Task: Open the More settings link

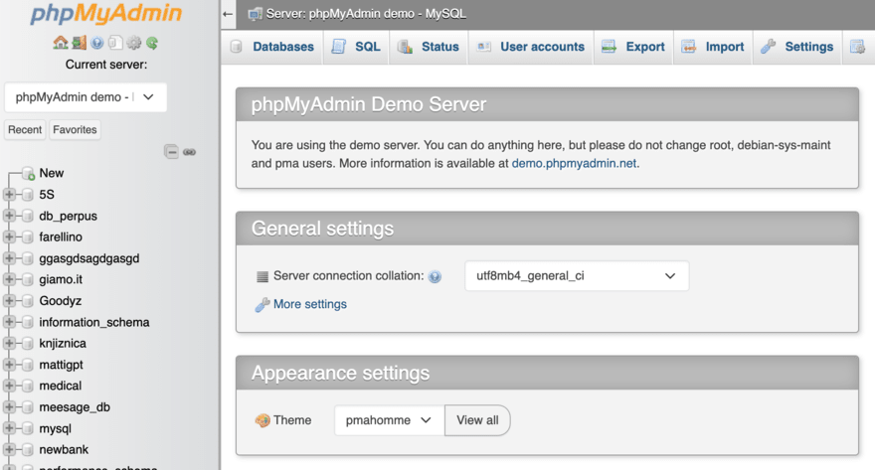Action: click(309, 304)
